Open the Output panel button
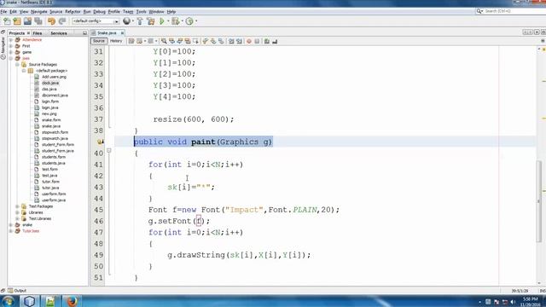This screenshot has height=307, width=546. click(17, 291)
